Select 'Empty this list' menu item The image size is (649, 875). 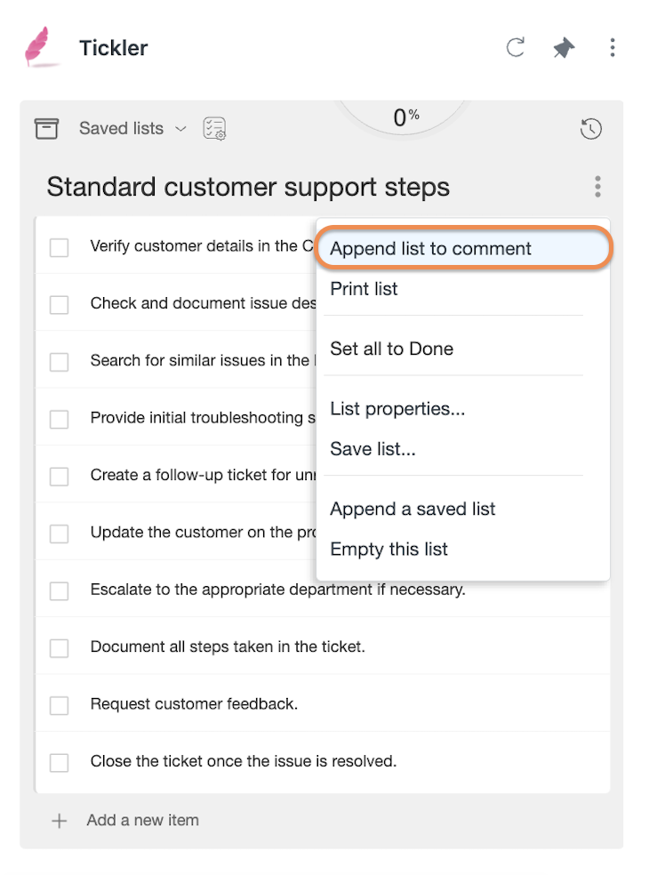coord(389,550)
